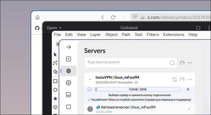Viewport: 211px width, 115px height.
Task: Select Inkscape 3D box tool
Action: click(x=55, y=107)
